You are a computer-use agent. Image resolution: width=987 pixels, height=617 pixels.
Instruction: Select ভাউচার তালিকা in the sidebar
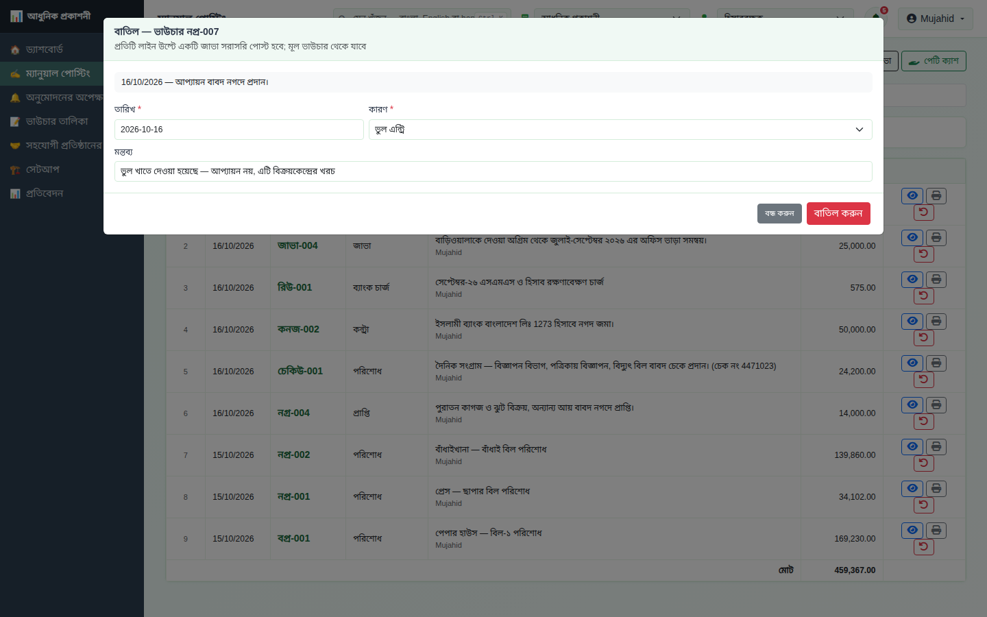(57, 121)
